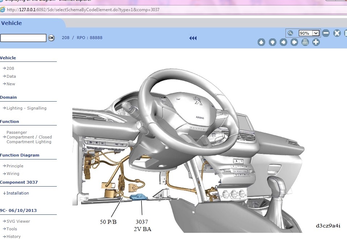Open the 90% zoom level dropdown
This screenshot has width=347, height=239.
point(309,33)
